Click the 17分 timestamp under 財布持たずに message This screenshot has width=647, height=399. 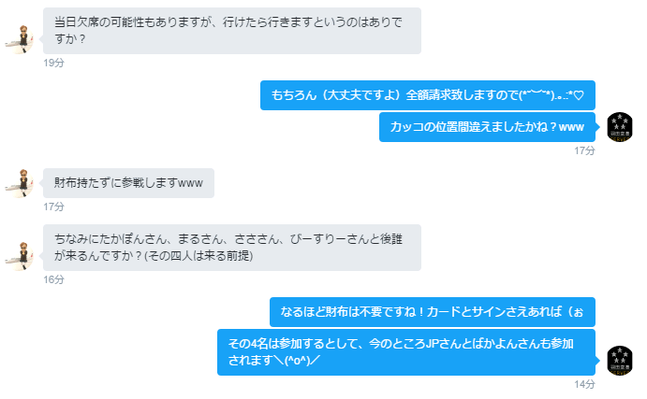(53, 207)
